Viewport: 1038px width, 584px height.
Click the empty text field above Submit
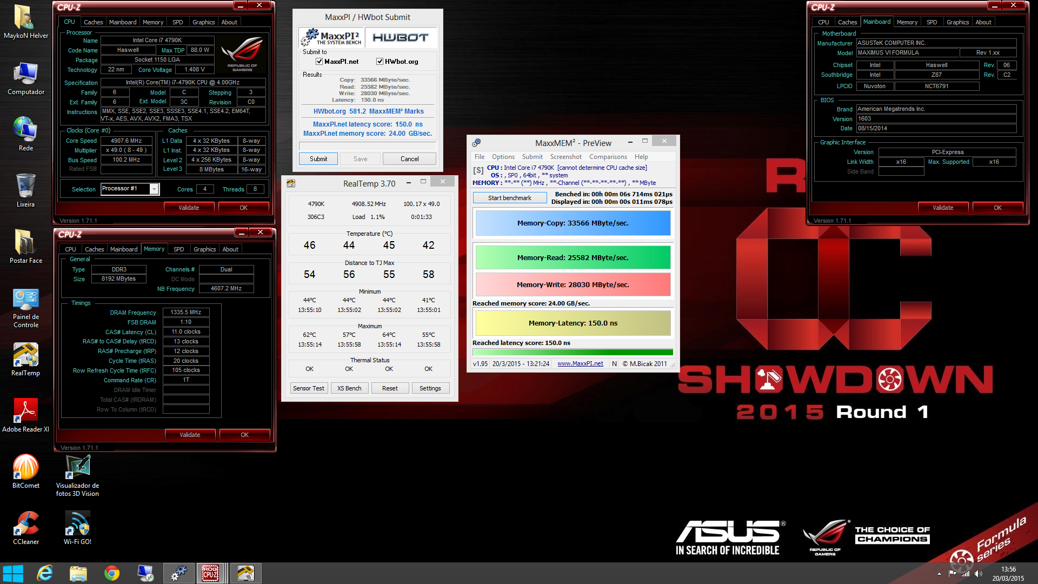368,146
